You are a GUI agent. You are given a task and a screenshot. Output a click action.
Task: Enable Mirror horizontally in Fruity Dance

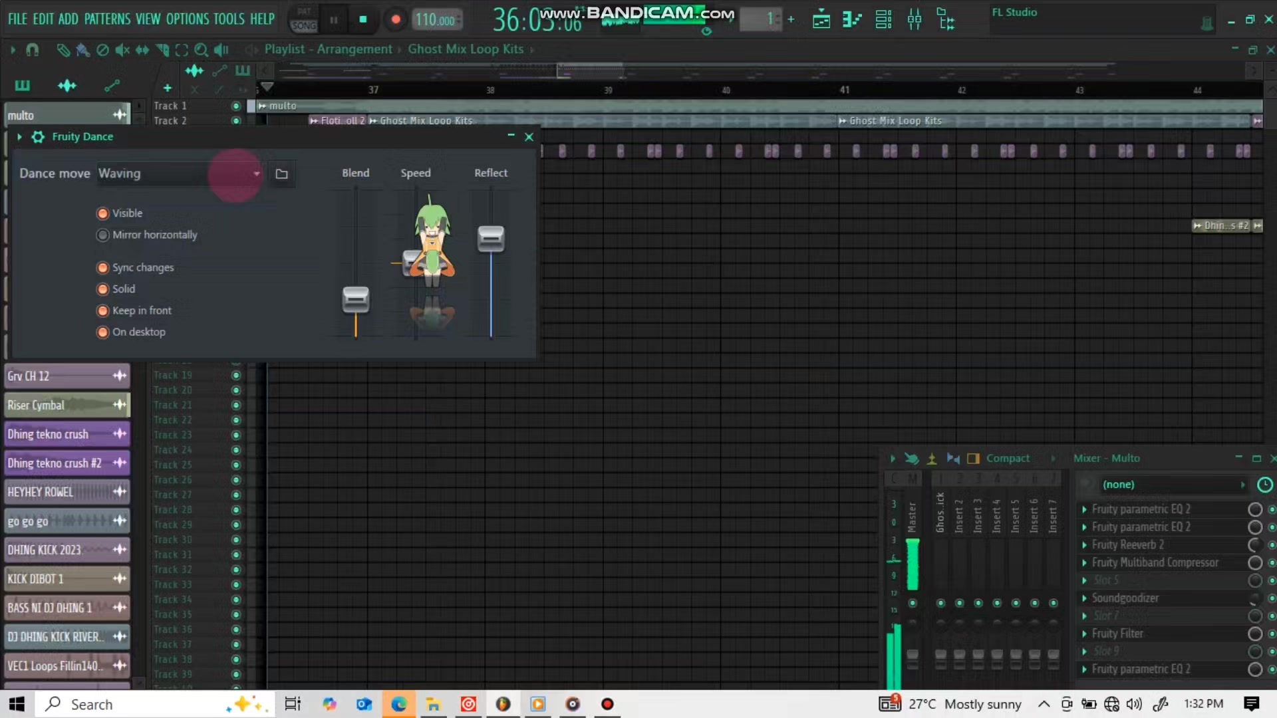click(x=102, y=235)
